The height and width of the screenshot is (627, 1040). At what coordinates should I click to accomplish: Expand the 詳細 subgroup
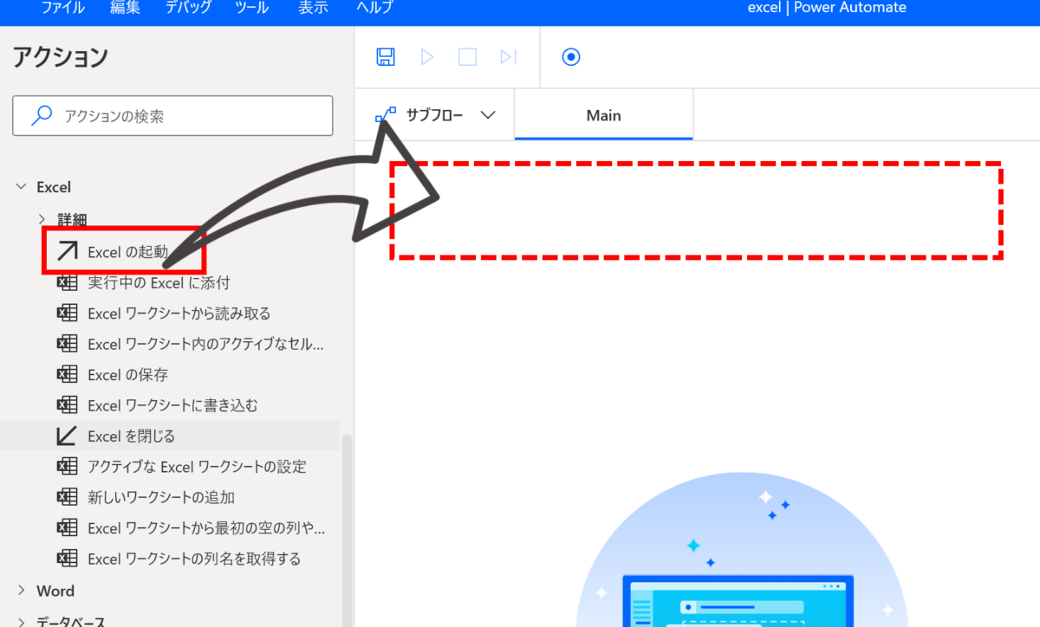42,219
